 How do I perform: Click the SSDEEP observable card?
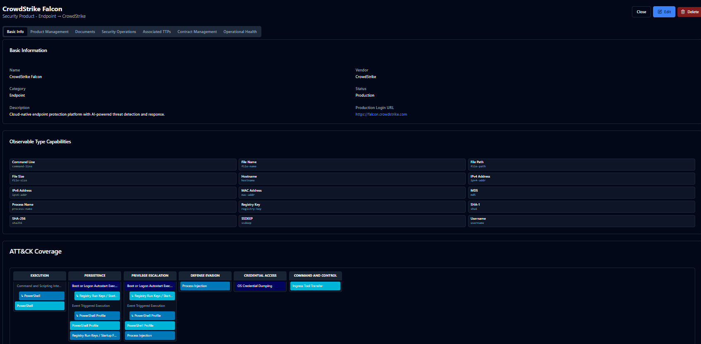pos(352,221)
